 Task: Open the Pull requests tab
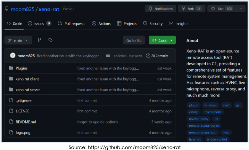(71, 24)
